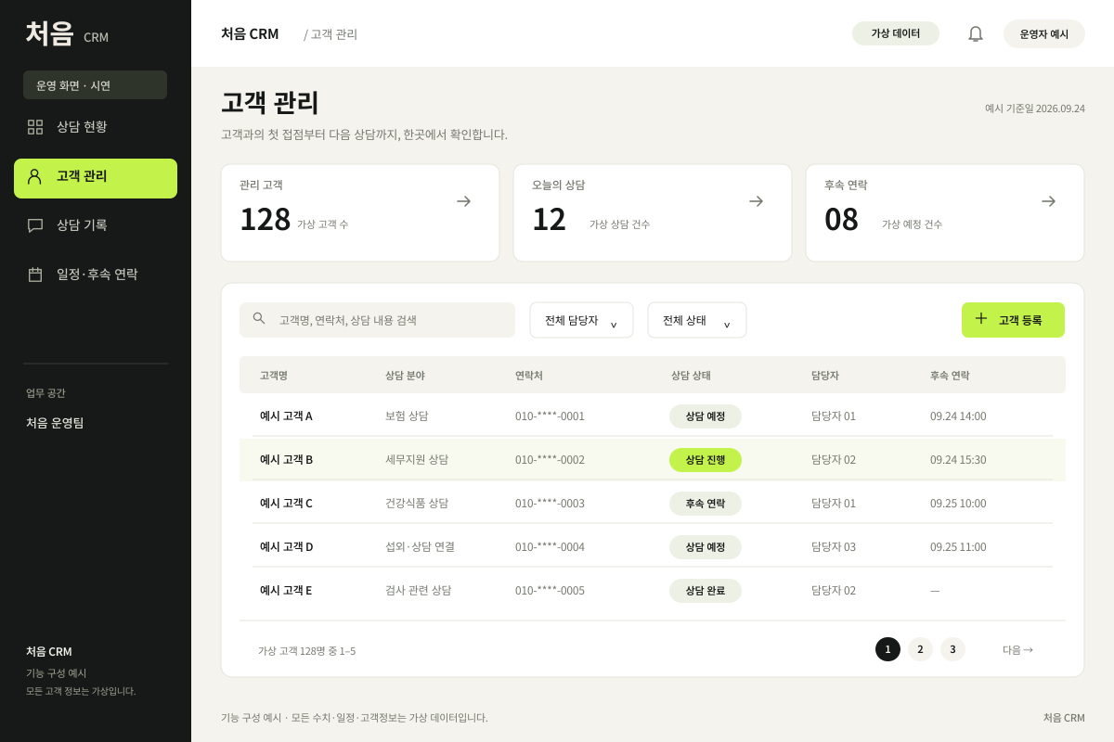Open 예시 고객 B row
Viewport: 1114px width, 742px height.
653,460
